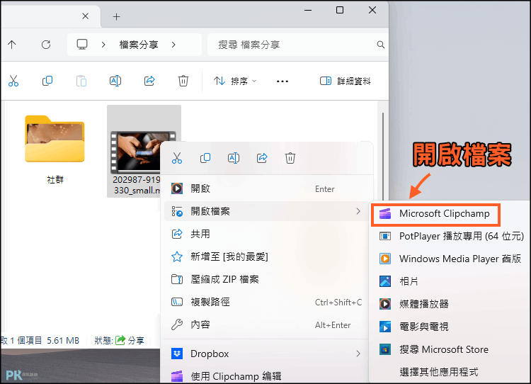Click the Up arrow navigation button
The image size is (531, 384).
pyautogui.click(x=12, y=45)
